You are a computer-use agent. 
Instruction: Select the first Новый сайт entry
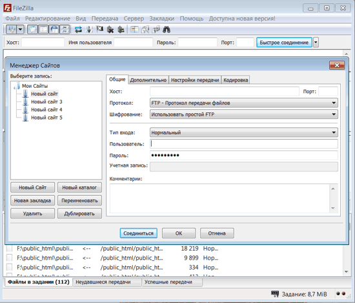tap(45, 94)
